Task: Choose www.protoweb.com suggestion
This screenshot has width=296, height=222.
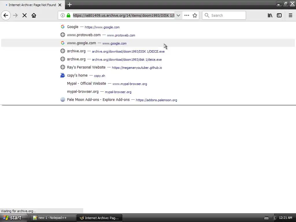Action: pyautogui.click(x=148, y=35)
